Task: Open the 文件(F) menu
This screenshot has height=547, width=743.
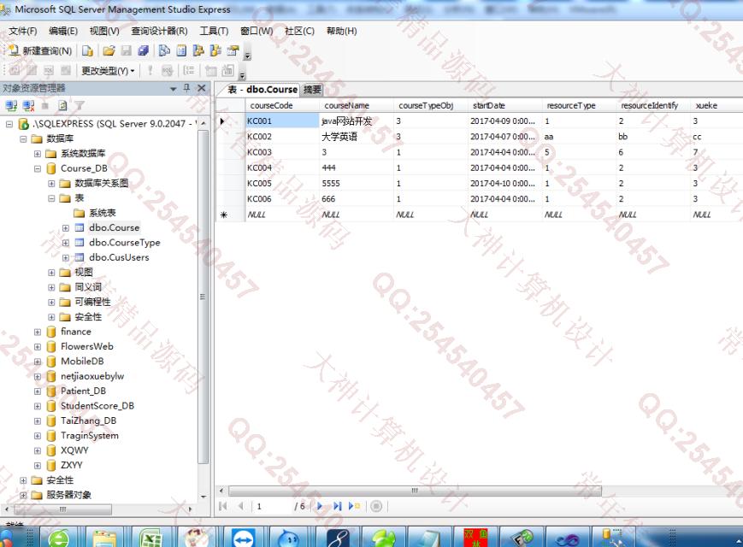Action: [23, 32]
